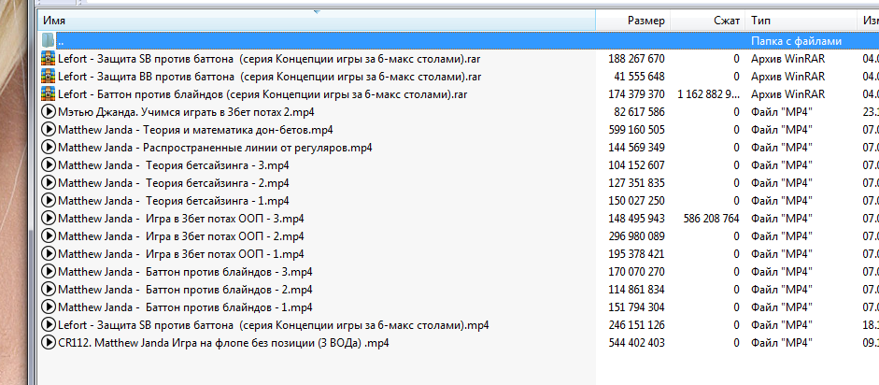Sort list by the Сжат column header

tap(706, 21)
